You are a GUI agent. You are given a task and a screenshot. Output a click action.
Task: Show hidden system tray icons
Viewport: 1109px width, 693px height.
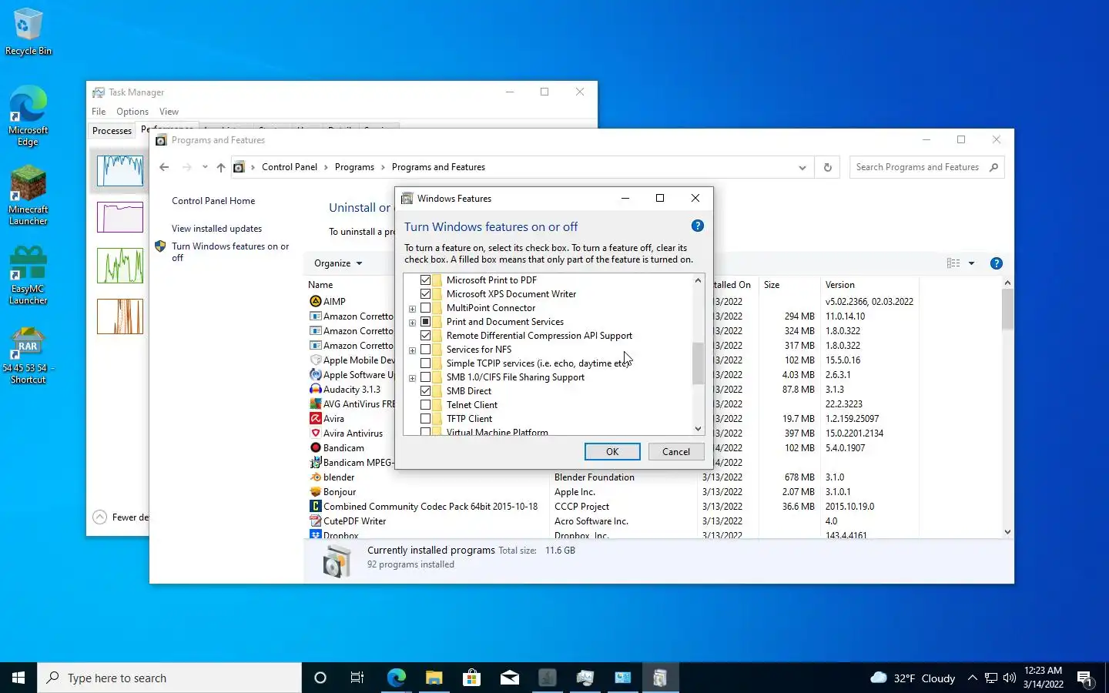(972, 678)
